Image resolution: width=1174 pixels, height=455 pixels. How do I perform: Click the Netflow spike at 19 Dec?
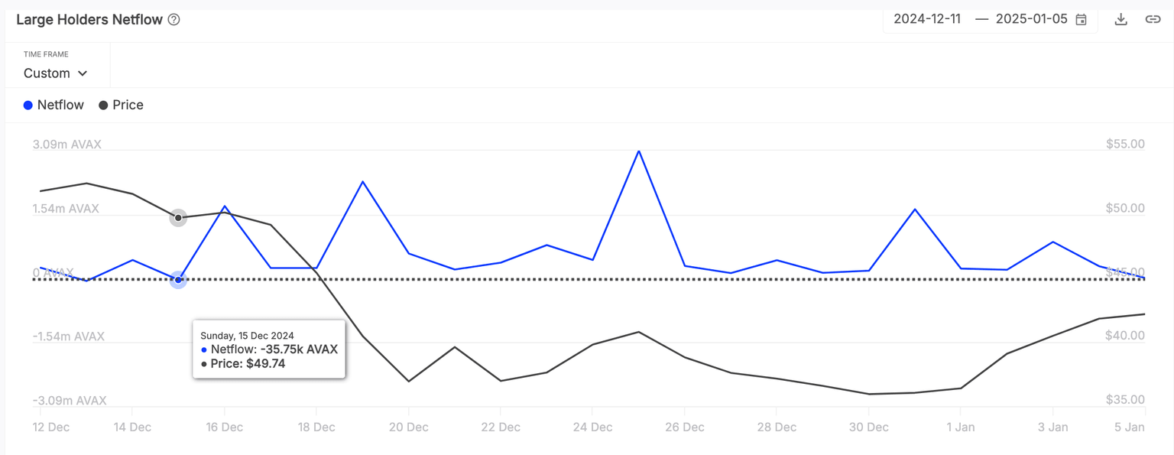tap(362, 181)
